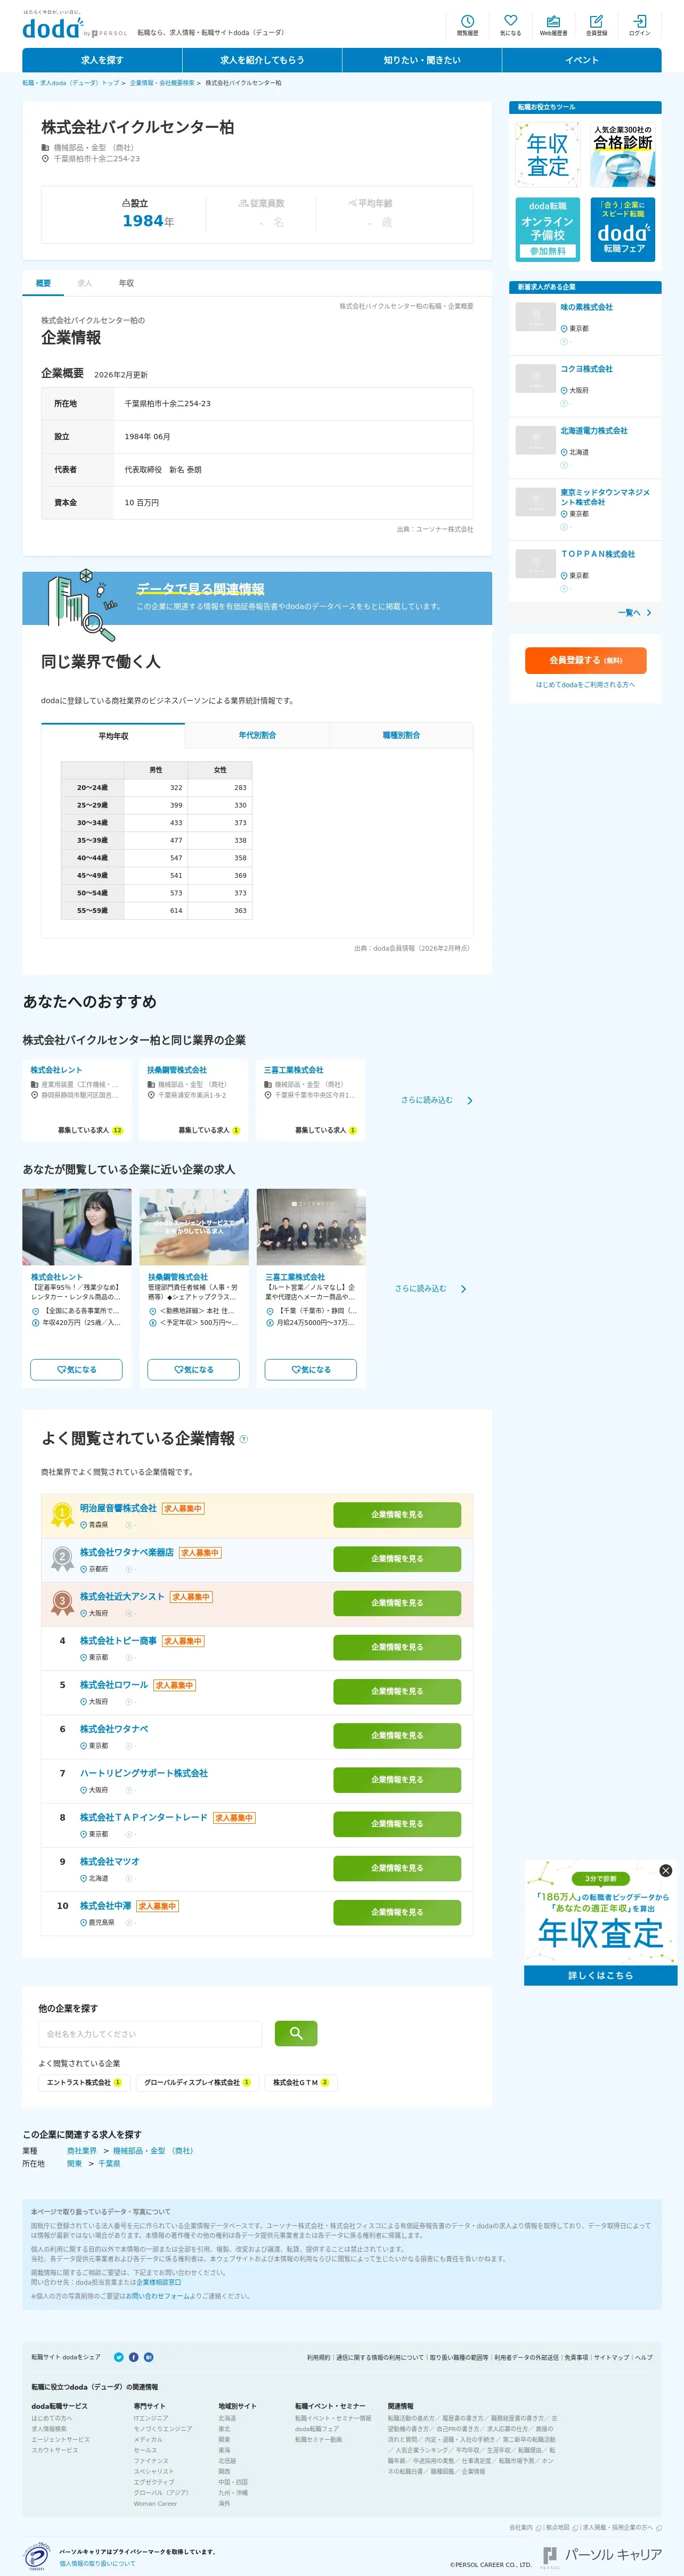Open the 求人を紹介してもらう menu
The height and width of the screenshot is (2576, 684).
coord(262,60)
